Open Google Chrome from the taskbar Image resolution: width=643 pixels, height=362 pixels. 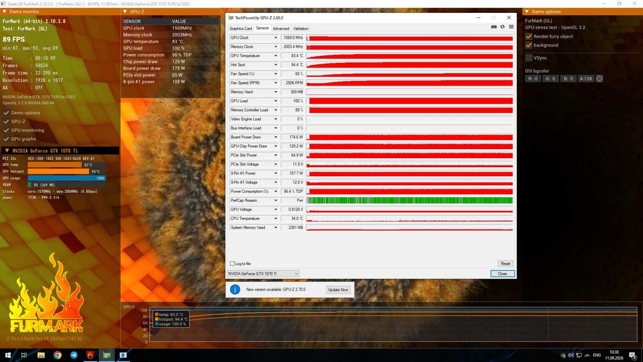tap(57, 355)
